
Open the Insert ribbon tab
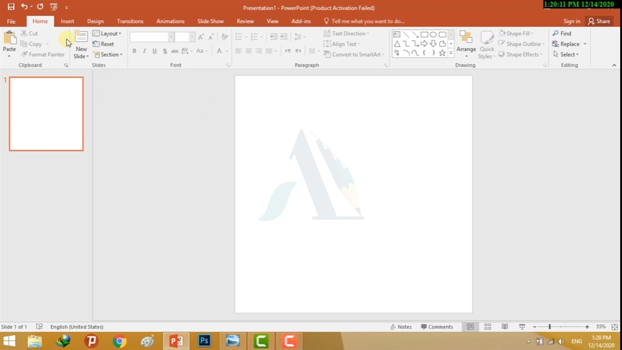point(67,21)
